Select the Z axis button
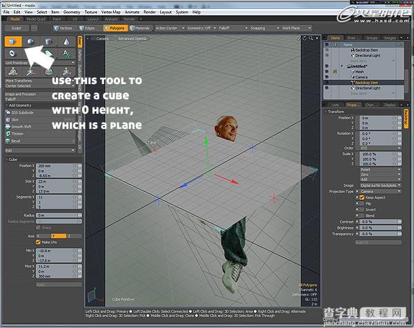The image size is (414, 328). coord(74,236)
